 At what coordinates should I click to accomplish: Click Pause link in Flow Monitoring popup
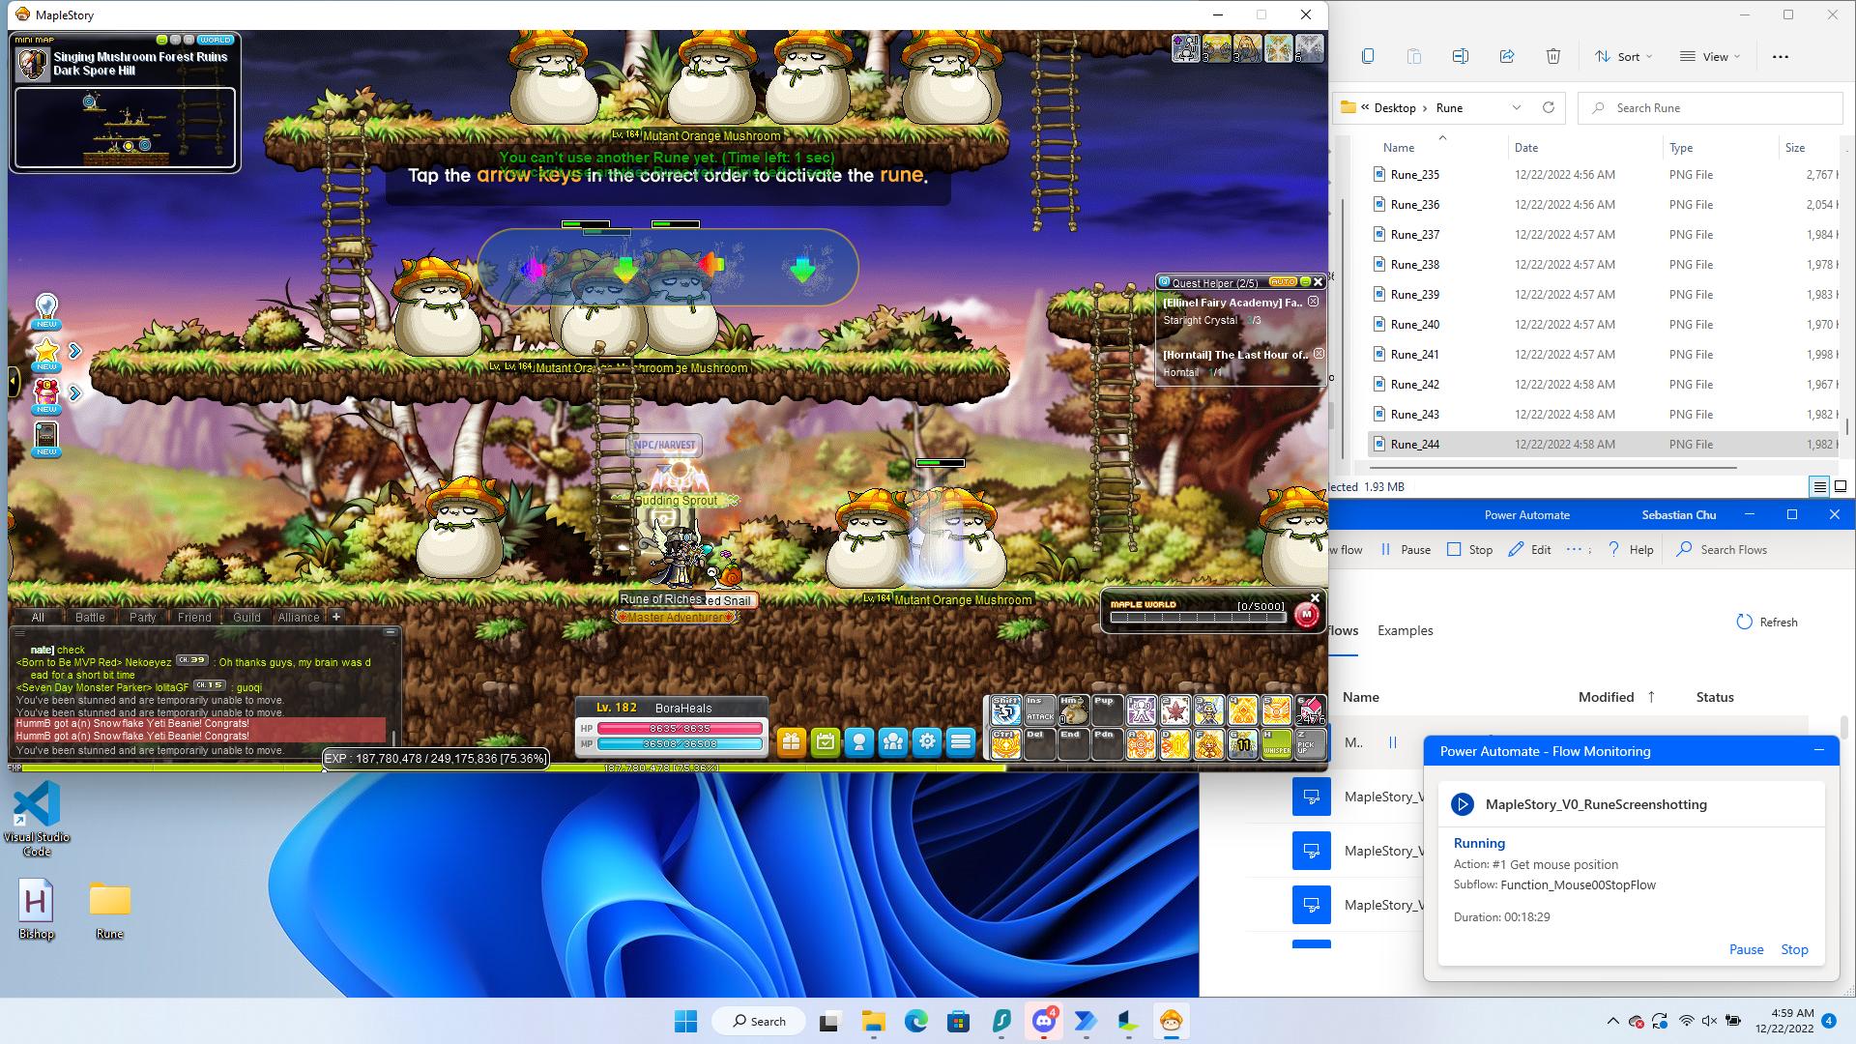coord(1746,949)
